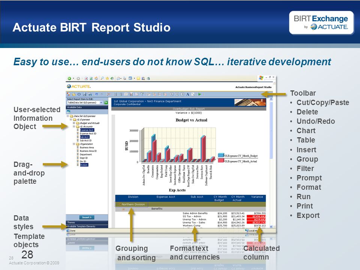Select the Division field in tree
The height and width of the screenshot is (270, 360).
tap(84, 165)
